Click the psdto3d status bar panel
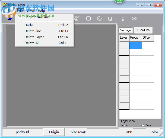This screenshot has width=165, height=138. pyautogui.click(x=23, y=132)
